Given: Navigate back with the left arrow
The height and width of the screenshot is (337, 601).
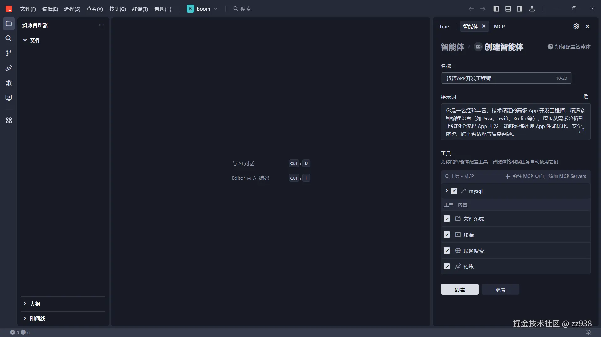Looking at the screenshot, I should point(471,9).
